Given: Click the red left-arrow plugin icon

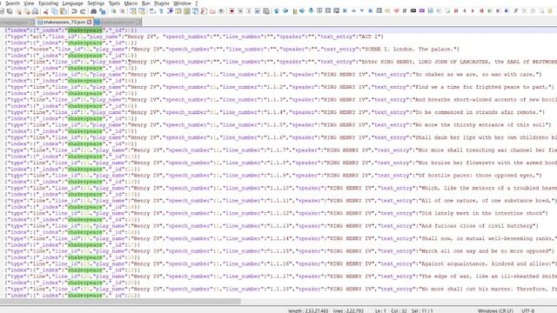Looking at the screenshot, I should coord(465,11).
